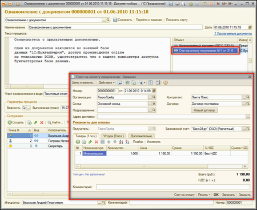Open magnifier lookup for Банковский счет
Screen dimensions: 257x210
coord(248,129)
